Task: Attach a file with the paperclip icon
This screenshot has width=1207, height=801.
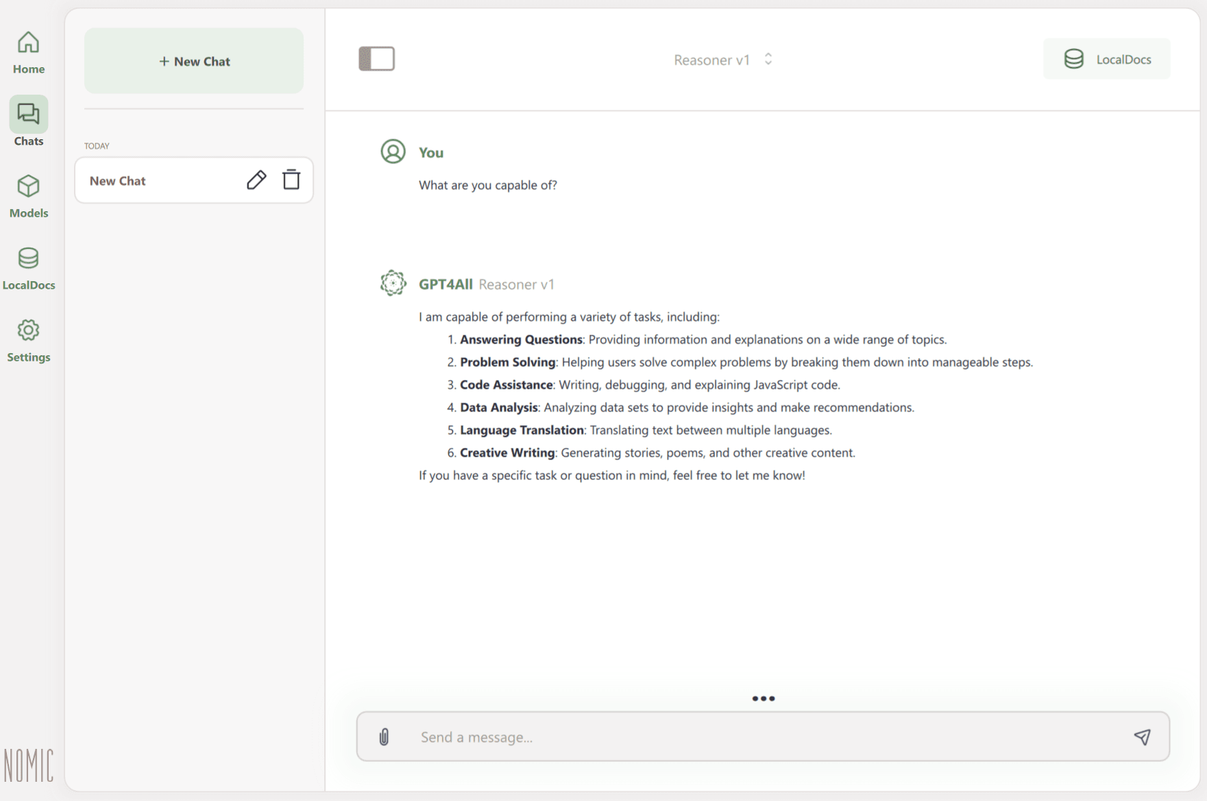Action: pyautogui.click(x=384, y=737)
